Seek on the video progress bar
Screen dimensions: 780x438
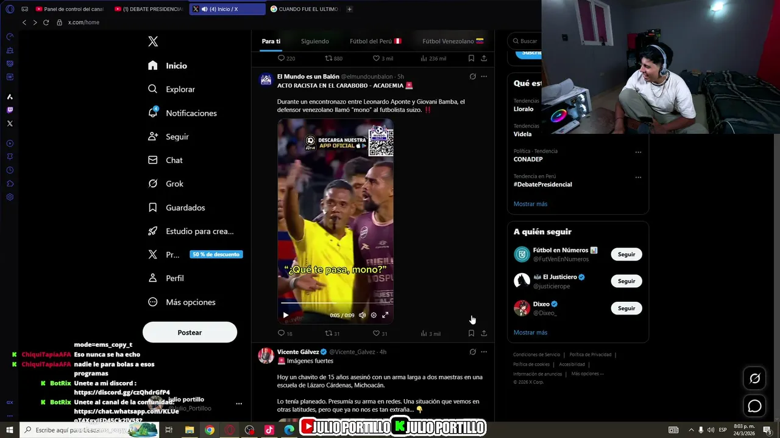pos(335,302)
